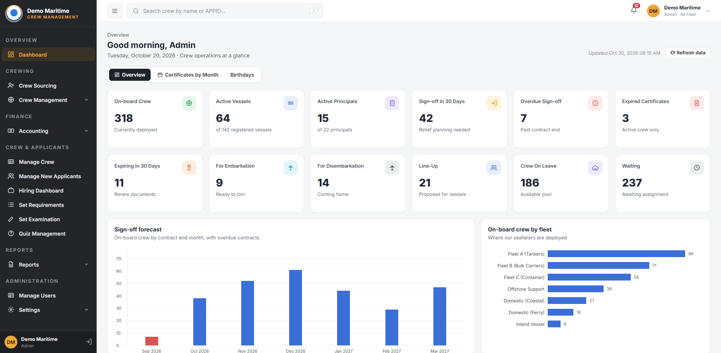721x353 pixels.
Task: Select the Overview tab
Action: [x=130, y=75]
